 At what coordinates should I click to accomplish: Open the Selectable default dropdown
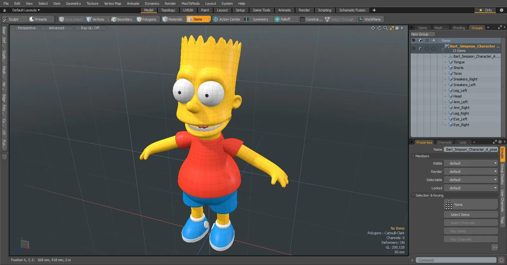[471, 180]
